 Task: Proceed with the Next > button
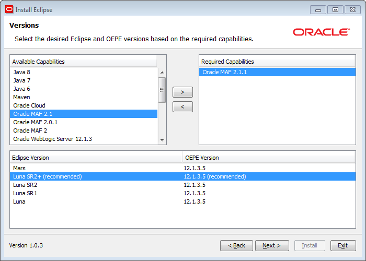[272, 245]
